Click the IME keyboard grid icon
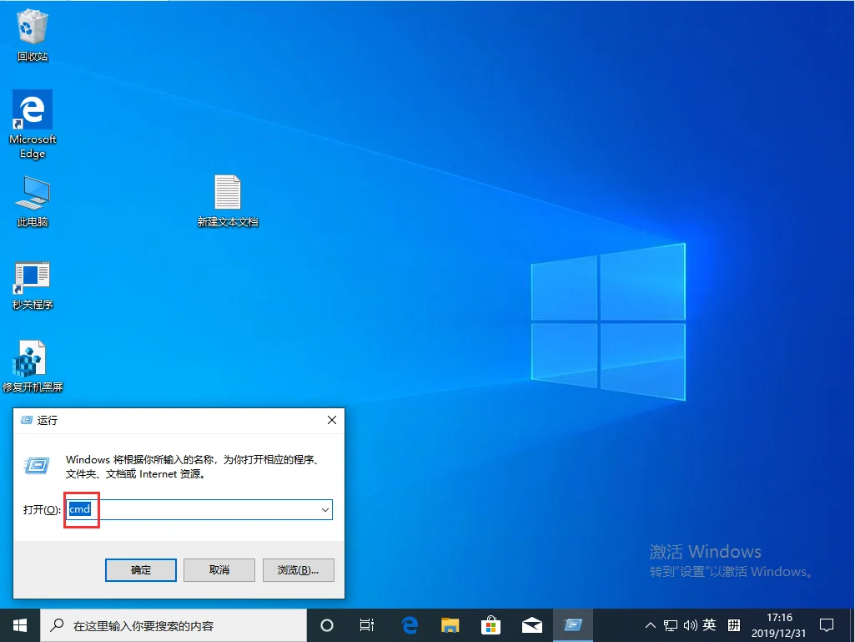This screenshot has width=855, height=642. tap(734, 624)
